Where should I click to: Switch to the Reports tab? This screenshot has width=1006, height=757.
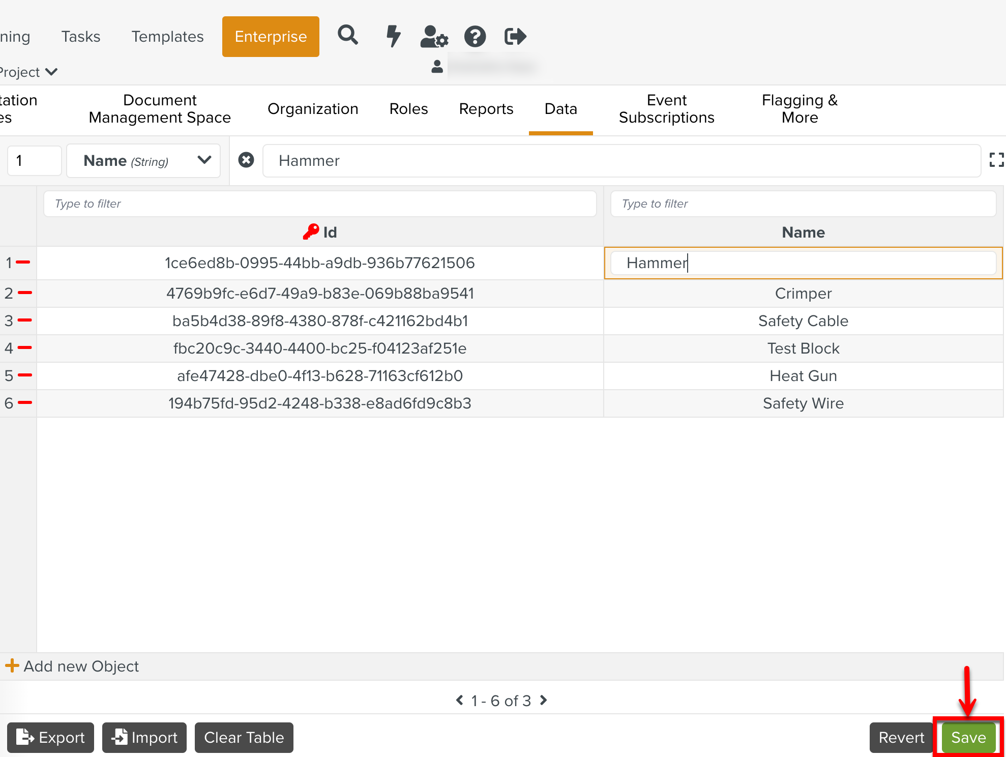point(486,109)
